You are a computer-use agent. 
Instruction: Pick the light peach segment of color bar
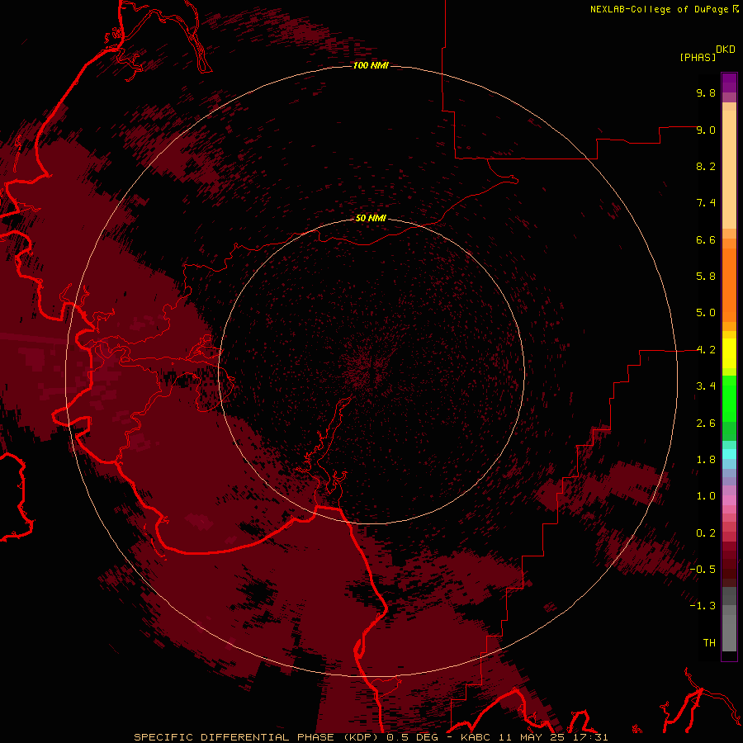tap(729, 169)
